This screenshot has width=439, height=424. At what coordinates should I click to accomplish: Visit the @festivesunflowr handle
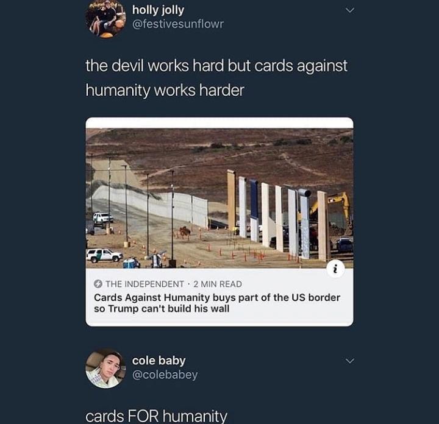(178, 24)
